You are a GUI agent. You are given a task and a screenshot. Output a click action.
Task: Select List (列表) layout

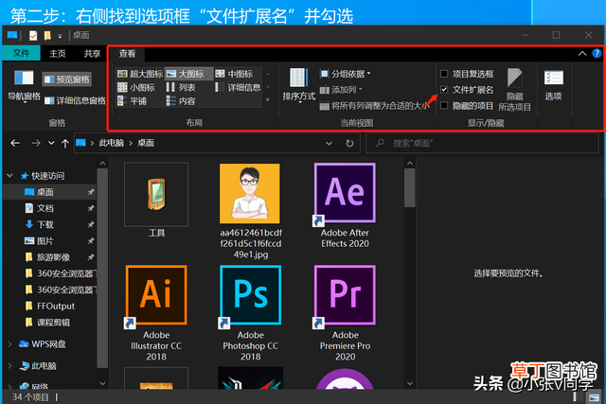(181, 88)
